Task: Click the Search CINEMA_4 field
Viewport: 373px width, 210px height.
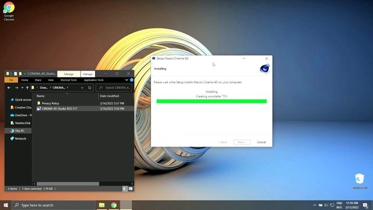Action: [114, 87]
